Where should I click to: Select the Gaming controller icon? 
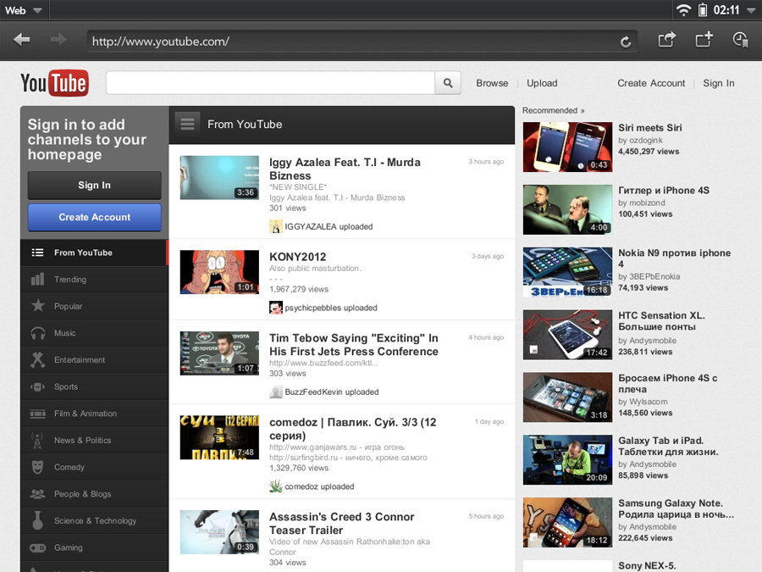pyautogui.click(x=37, y=547)
